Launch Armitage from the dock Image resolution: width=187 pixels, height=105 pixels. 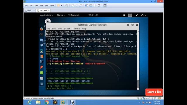coord(41,51)
